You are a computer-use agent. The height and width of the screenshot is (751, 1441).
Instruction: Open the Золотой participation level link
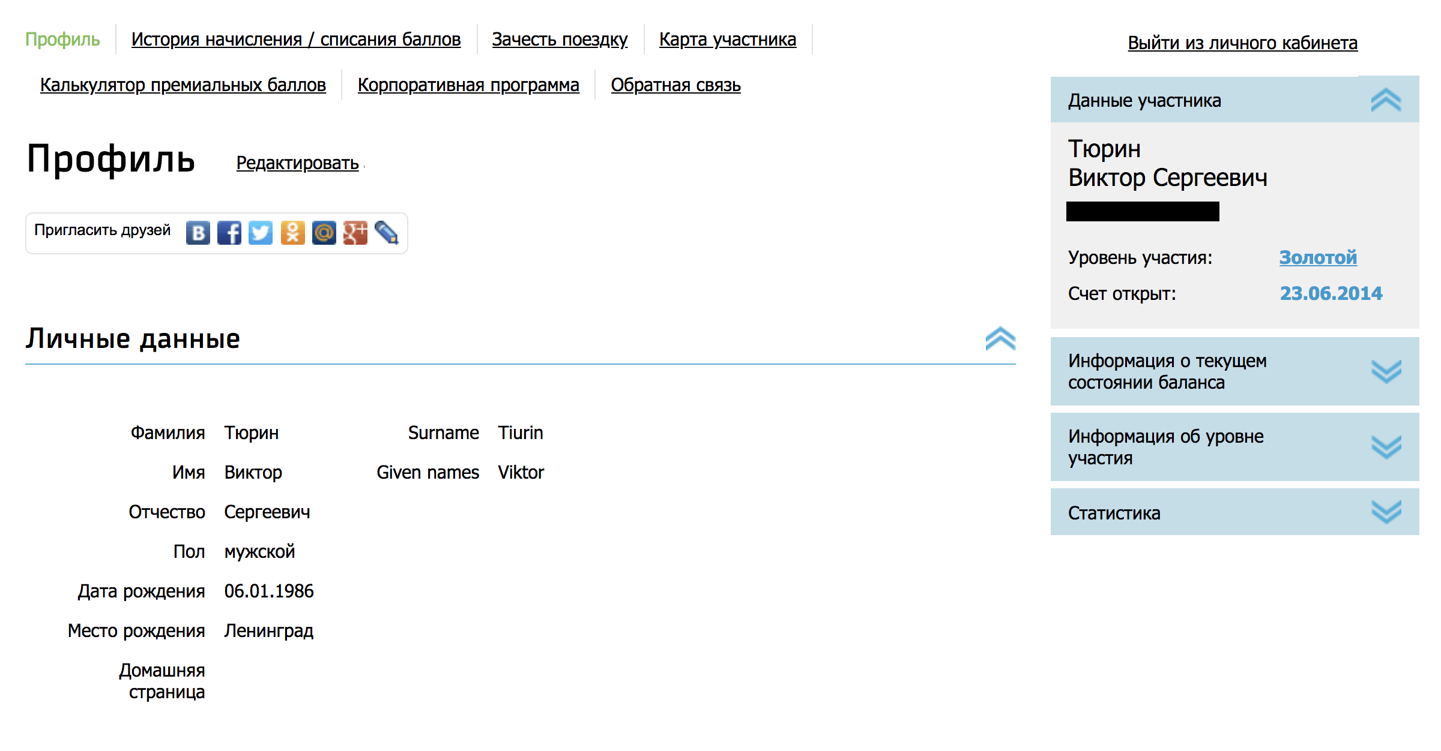point(1318,257)
